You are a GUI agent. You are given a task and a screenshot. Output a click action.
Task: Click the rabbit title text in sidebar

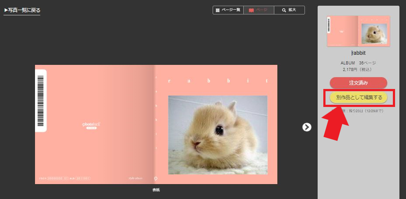(x=358, y=53)
